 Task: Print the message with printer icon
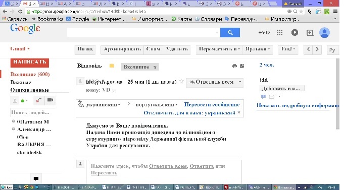click(234, 66)
